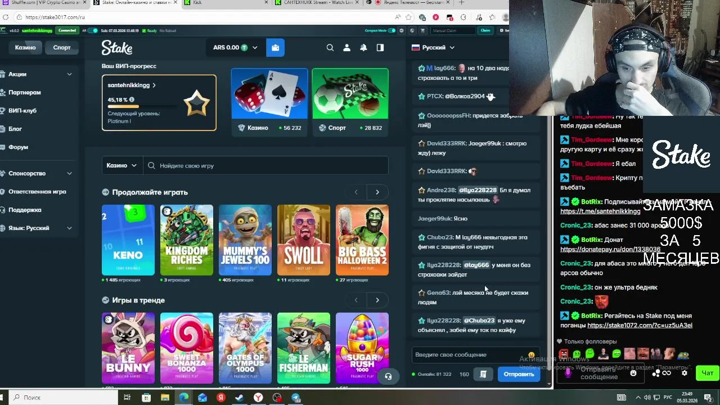Toggle the Ready checkbox
Image resolution: width=720 pixels, height=405 pixels.
click(x=145, y=30)
